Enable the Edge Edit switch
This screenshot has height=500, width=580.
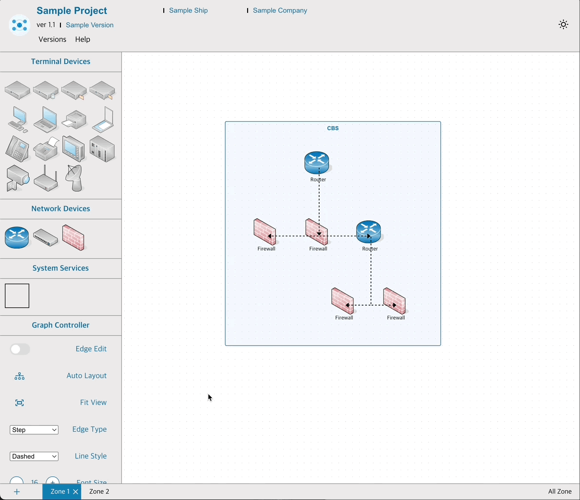(x=20, y=349)
